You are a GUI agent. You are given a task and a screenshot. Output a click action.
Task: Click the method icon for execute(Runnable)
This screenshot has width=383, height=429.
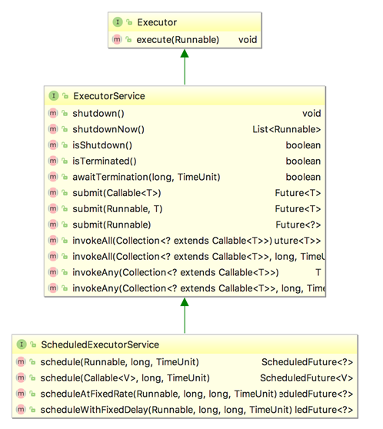pos(117,40)
